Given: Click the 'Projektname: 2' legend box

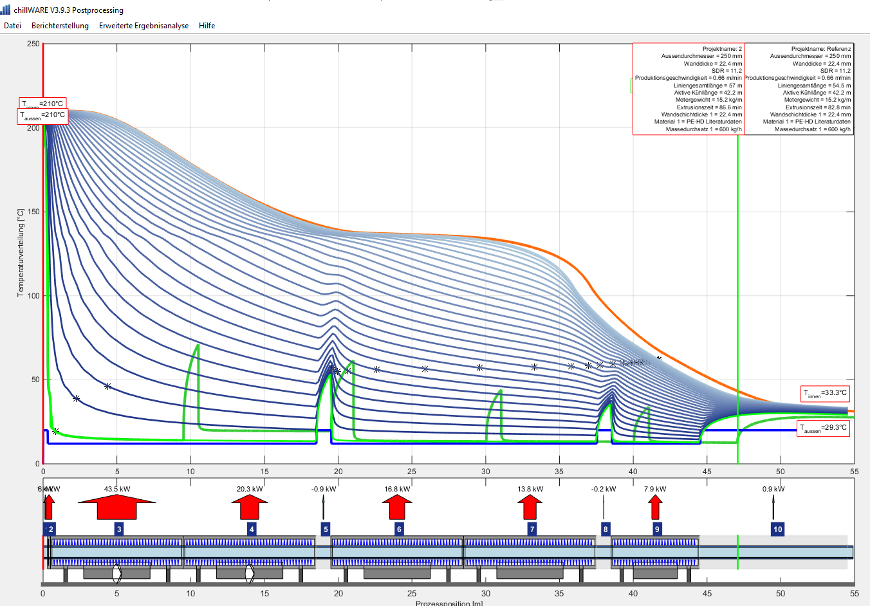Looking at the screenshot, I should 689,89.
